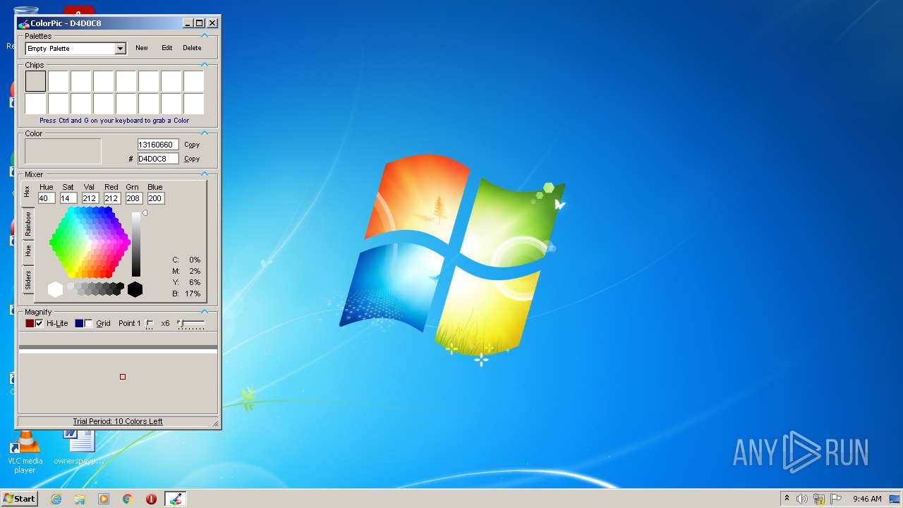Screen dimensions: 903x508
Task: Switch to the Hue mixer tab
Action: click(28, 251)
